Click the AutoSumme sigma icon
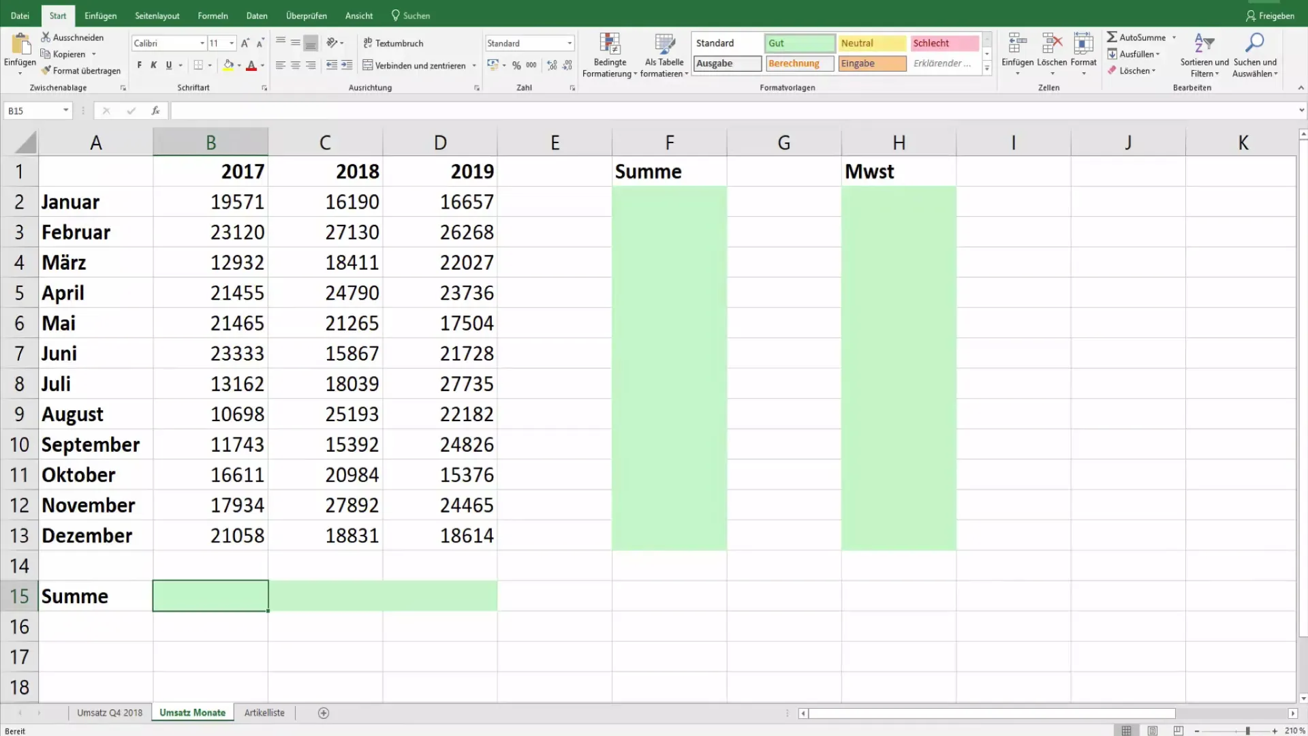 1112,37
